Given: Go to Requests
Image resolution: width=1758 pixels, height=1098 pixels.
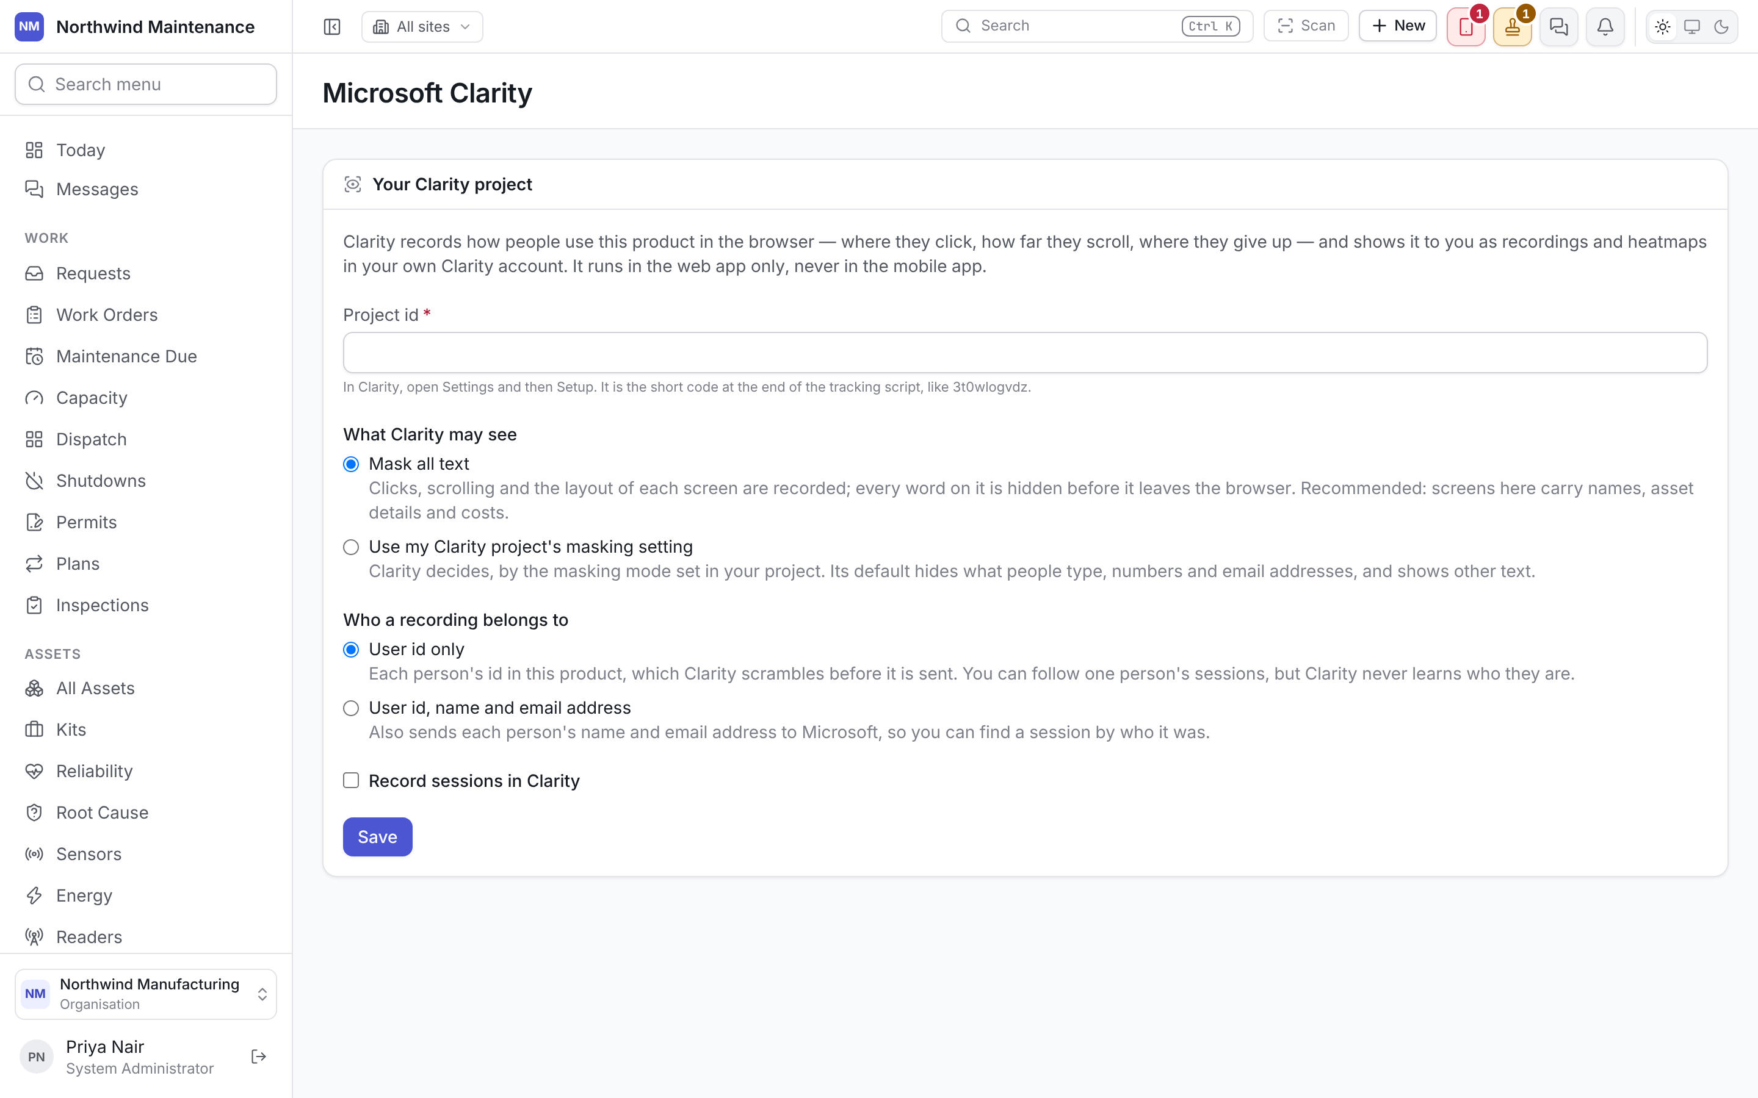Looking at the screenshot, I should [146, 273].
